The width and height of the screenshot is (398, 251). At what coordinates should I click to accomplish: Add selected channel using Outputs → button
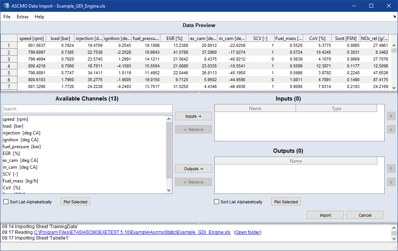click(193, 169)
